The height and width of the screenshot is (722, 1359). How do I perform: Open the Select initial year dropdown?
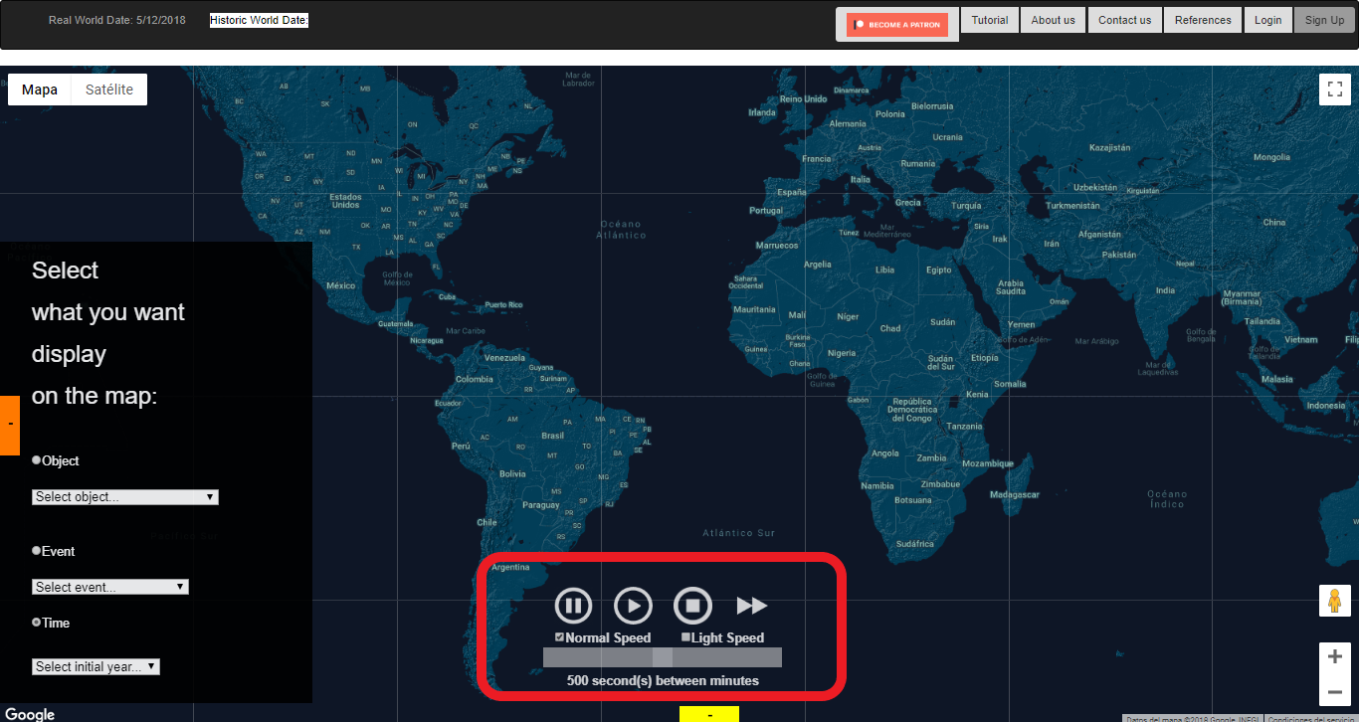(96, 666)
